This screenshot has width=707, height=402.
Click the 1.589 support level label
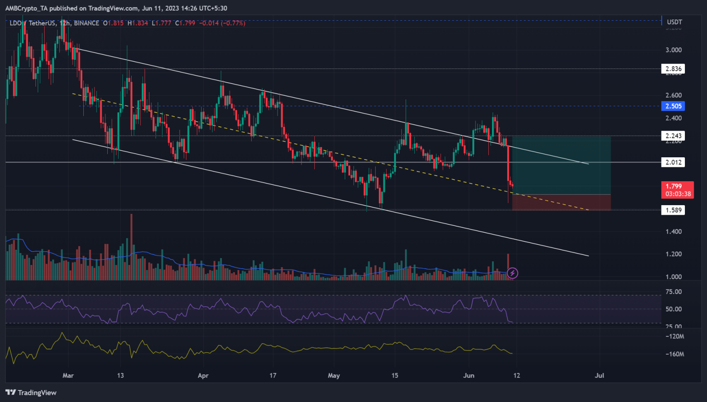pos(673,210)
